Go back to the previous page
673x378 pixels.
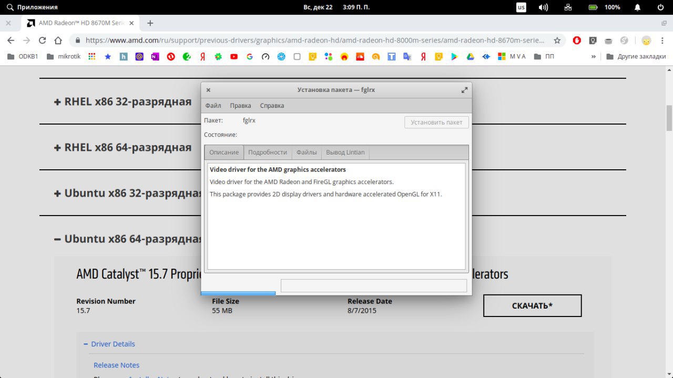tap(11, 40)
